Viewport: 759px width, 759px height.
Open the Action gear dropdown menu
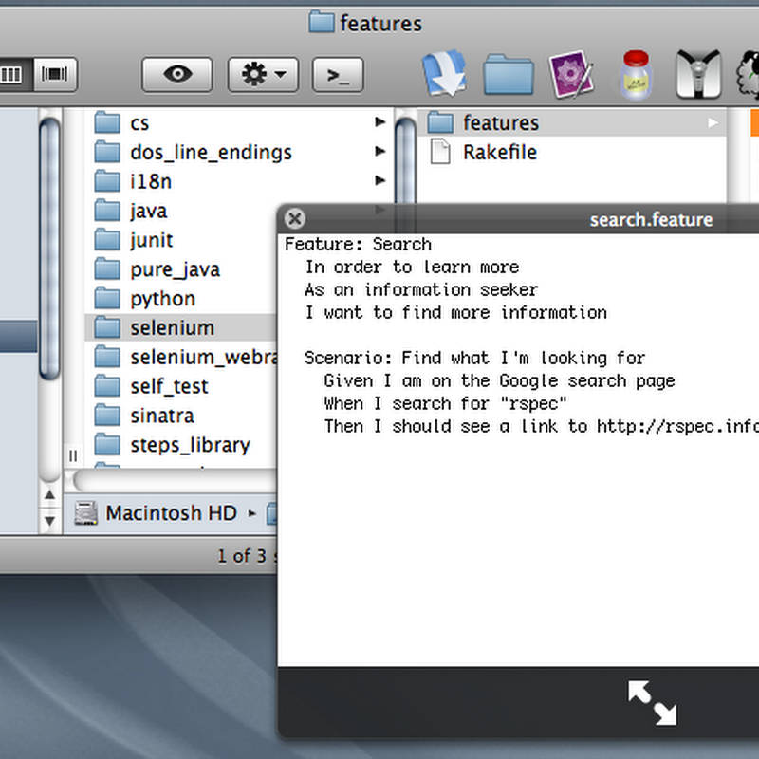(x=263, y=75)
